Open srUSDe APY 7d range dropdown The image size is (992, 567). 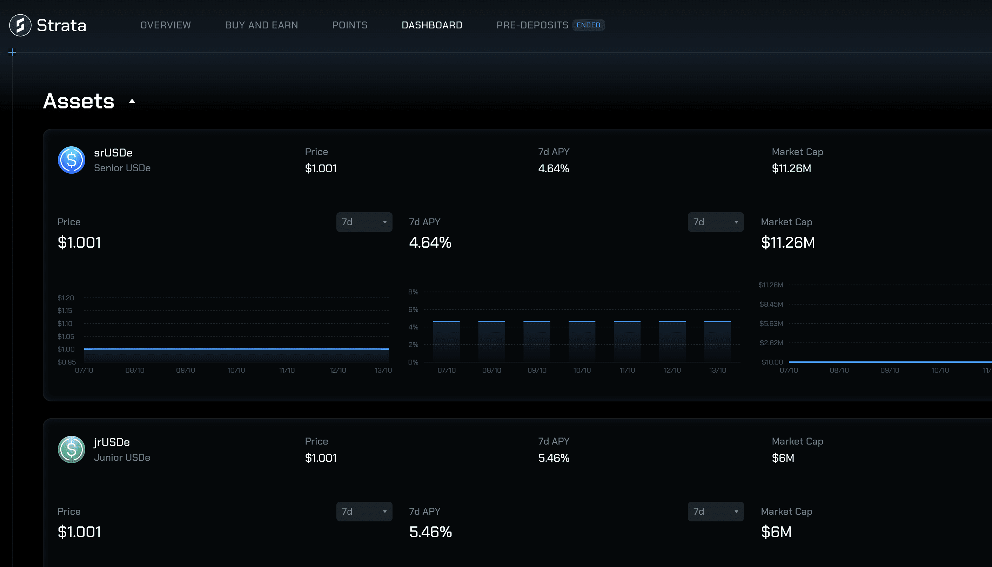pos(715,222)
